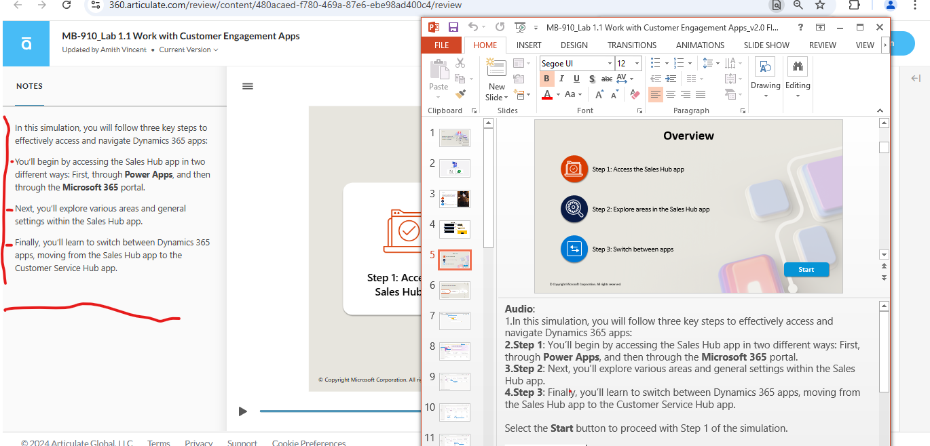Open the hamburger menu in Articulate Review
Viewport: 930px width, 446px height.
coord(248,86)
